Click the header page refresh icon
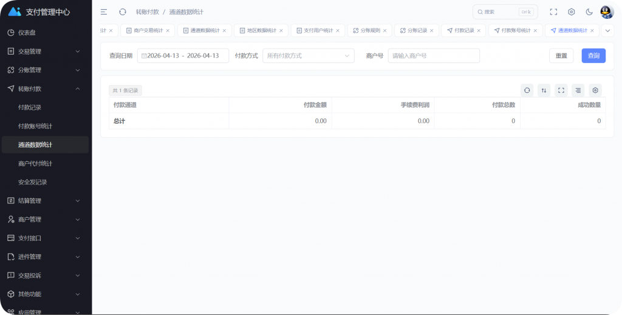Screen dimensions: 622x315 tap(123, 12)
